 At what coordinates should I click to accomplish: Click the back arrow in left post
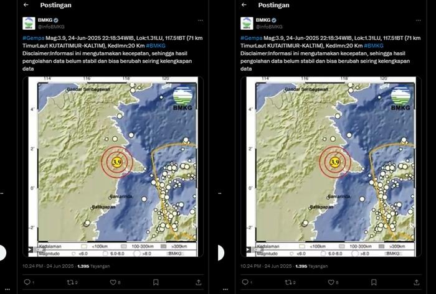coord(26,5)
